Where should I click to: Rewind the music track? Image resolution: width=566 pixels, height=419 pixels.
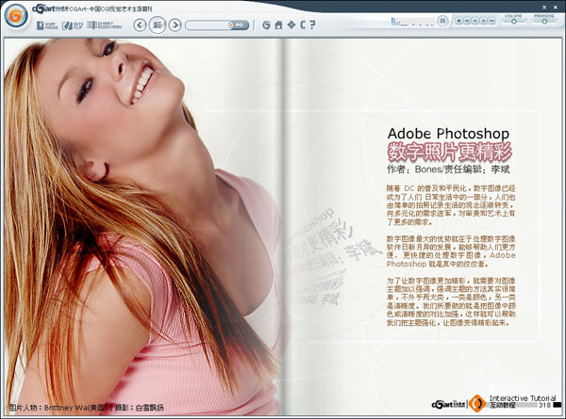[x=475, y=21]
